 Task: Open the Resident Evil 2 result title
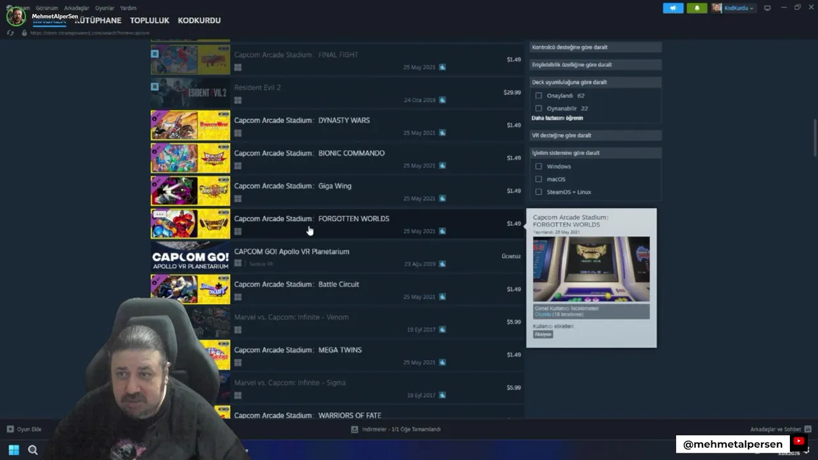pyautogui.click(x=258, y=88)
